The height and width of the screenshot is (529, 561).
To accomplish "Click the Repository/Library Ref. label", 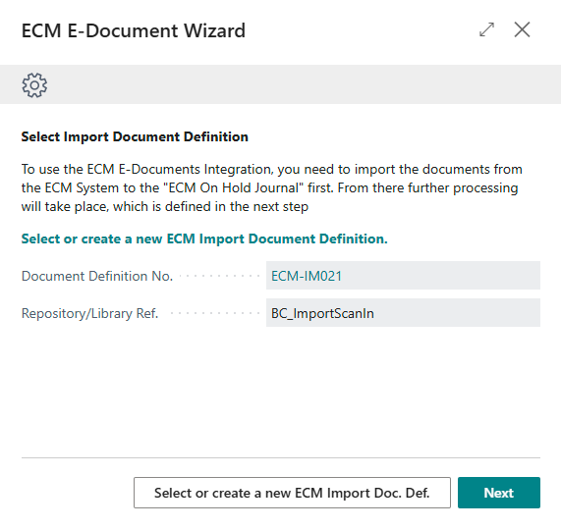I will coord(89,313).
